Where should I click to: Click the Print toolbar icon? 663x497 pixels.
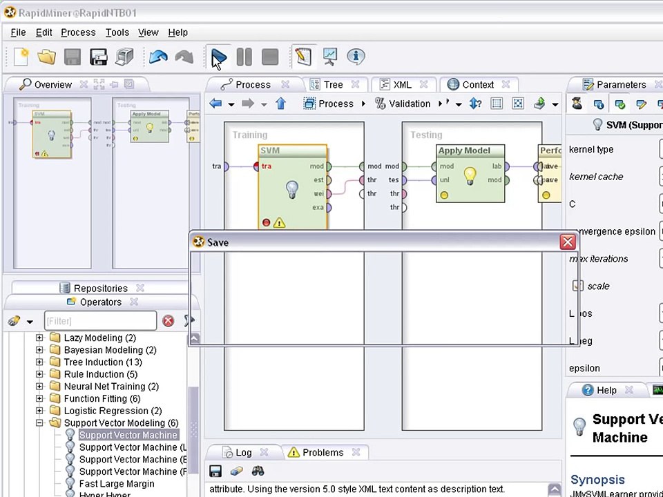[x=124, y=57]
